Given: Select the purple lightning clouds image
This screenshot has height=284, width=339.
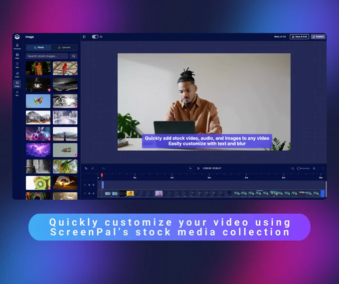Looking at the screenshot, I should (x=38, y=150).
